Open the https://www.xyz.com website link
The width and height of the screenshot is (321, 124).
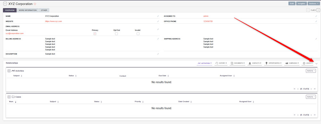coord(53,21)
